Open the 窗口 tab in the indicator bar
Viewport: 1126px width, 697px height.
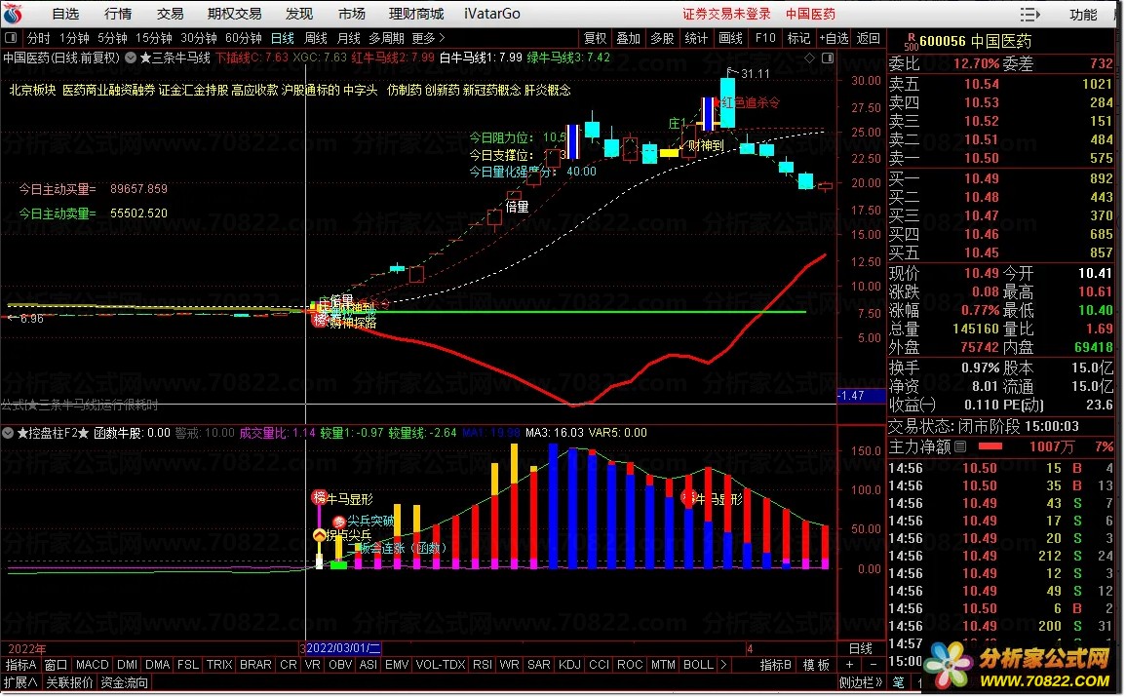click(56, 665)
